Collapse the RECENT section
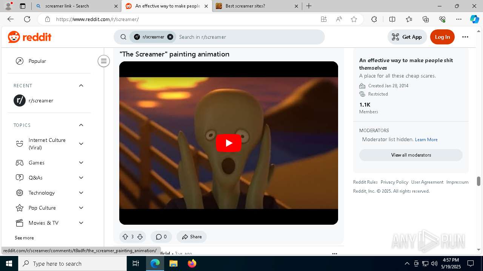The width and height of the screenshot is (483, 271). pyautogui.click(x=81, y=86)
